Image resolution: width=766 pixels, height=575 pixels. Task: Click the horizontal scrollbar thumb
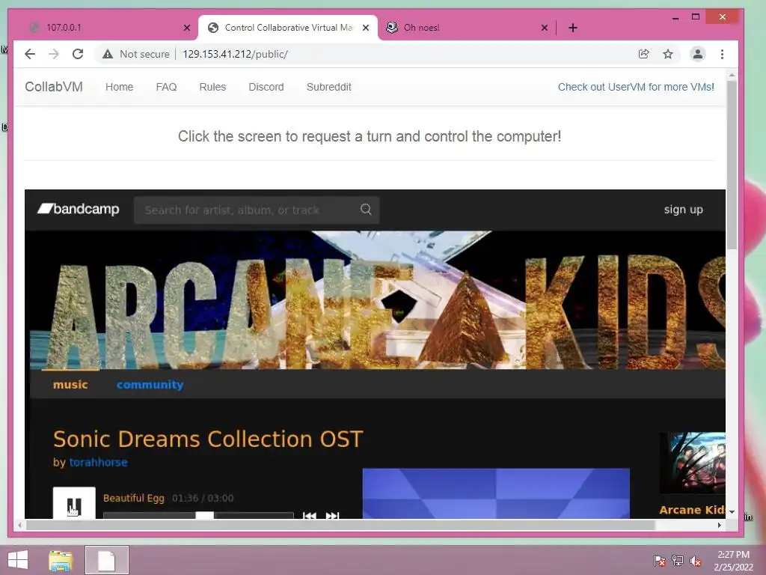pyautogui.click(x=340, y=525)
